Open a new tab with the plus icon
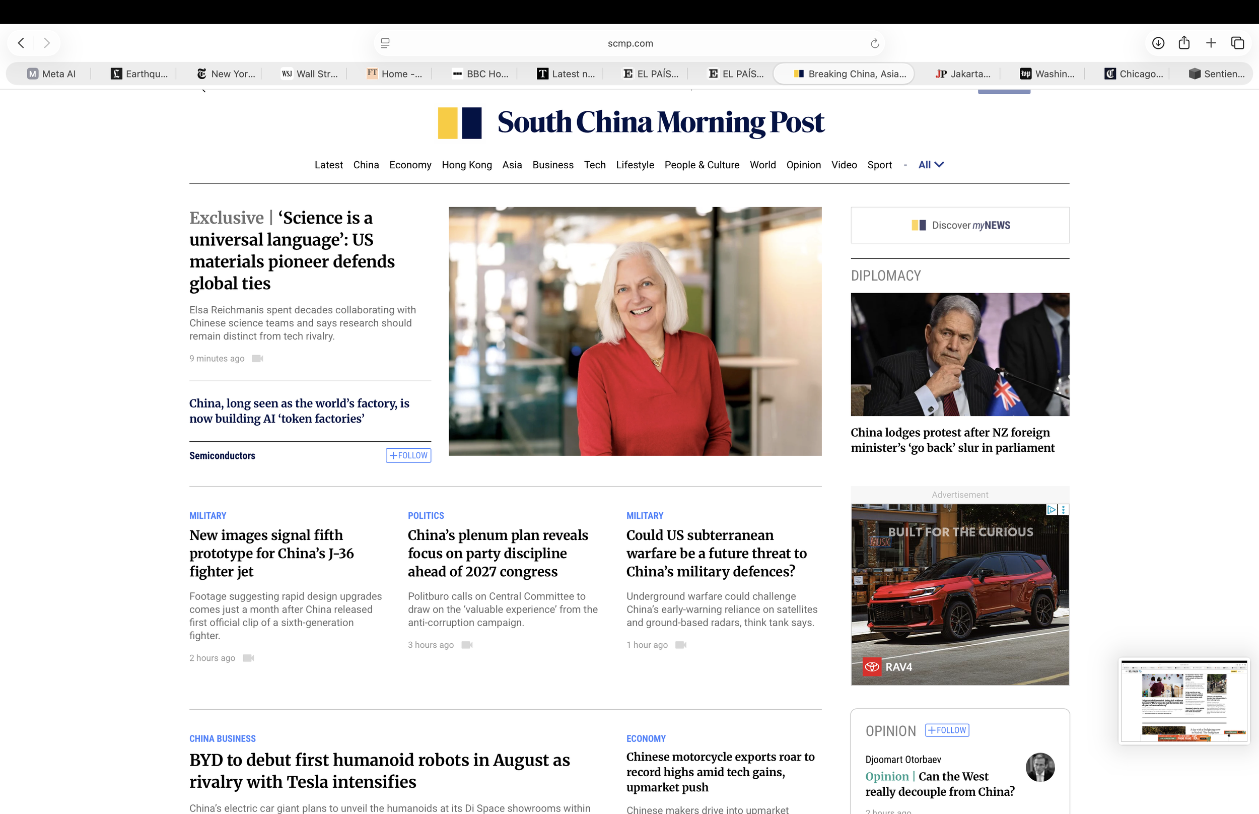Viewport: 1259px width, 814px height. 1211,43
